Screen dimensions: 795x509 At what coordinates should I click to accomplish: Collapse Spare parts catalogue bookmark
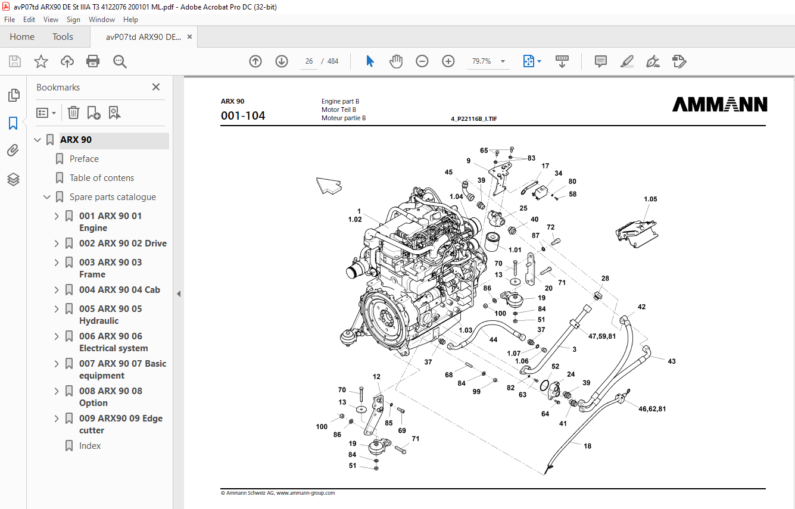pos(48,197)
